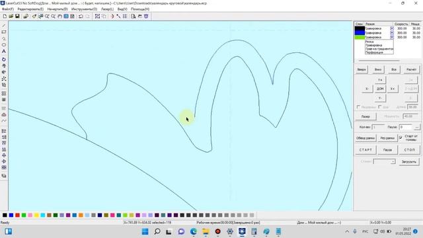Click the Обвод рамки button
The width and height of the screenshot is (423, 238).
tap(365, 138)
